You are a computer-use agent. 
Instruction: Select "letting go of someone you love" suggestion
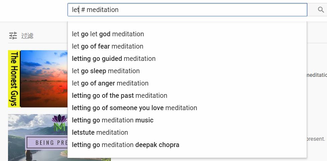(x=134, y=108)
